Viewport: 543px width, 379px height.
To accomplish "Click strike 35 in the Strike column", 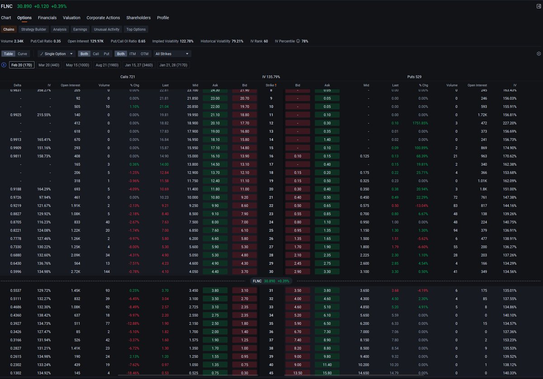I will (271, 323).
